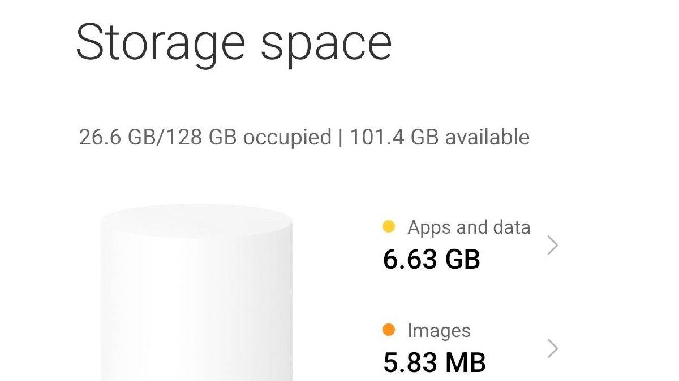
Task: Select the Apps and data chevron icon
Action: (x=552, y=246)
